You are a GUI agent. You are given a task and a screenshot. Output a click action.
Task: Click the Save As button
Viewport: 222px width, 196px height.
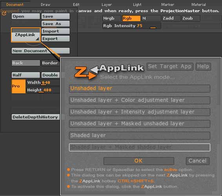click(x=56, y=24)
